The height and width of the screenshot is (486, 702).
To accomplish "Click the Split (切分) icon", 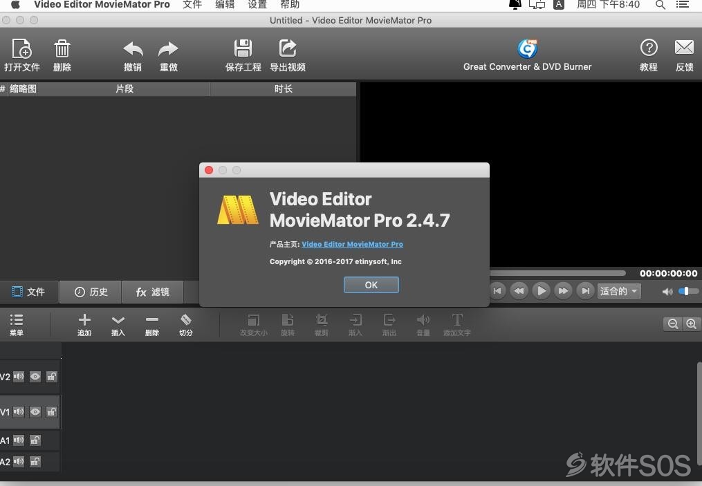I will 186,319.
